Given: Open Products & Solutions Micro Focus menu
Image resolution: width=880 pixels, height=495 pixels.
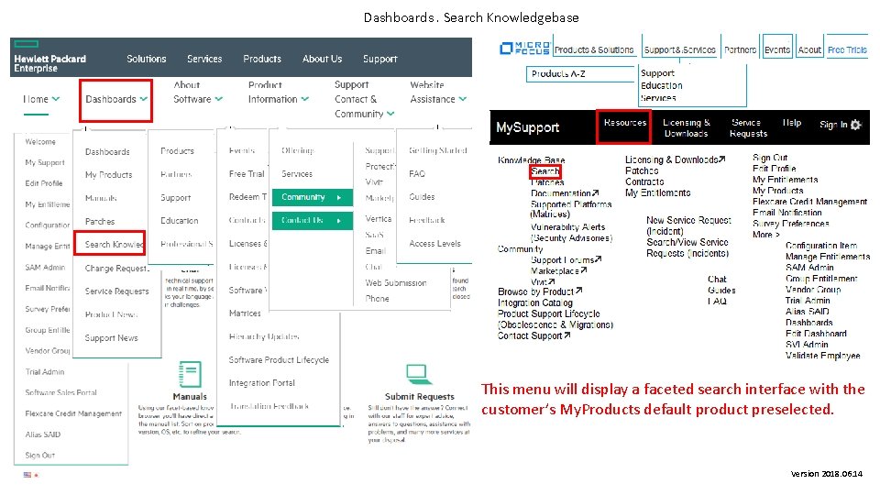Looking at the screenshot, I should tap(594, 49).
